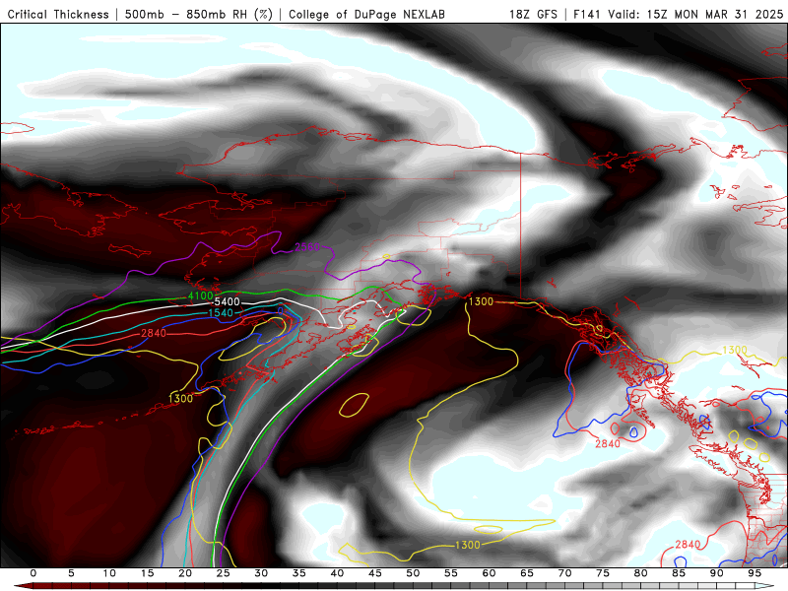The width and height of the screenshot is (788, 591).
Task: Click the green "4100" contour label
Action: pos(201,296)
